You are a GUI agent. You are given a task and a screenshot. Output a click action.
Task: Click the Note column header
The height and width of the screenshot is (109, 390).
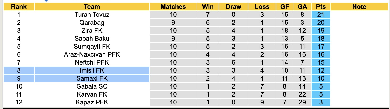tap(359, 7)
